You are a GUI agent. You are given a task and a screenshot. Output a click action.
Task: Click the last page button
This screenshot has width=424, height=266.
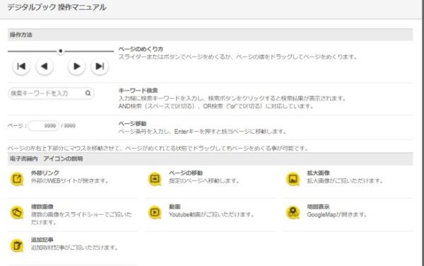[100, 66]
